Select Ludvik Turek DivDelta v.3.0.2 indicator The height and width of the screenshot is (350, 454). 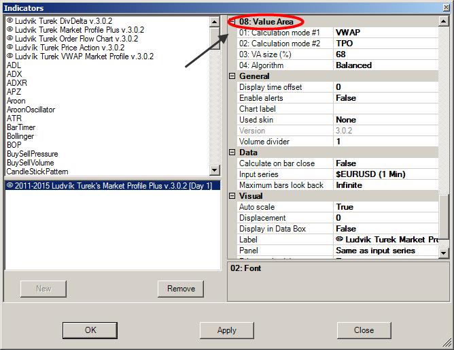point(59,21)
